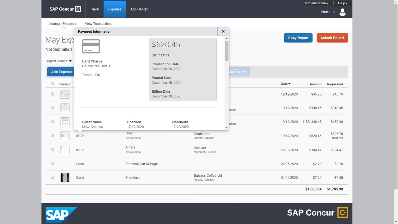Open the Expense tab

click(x=115, y=9)
